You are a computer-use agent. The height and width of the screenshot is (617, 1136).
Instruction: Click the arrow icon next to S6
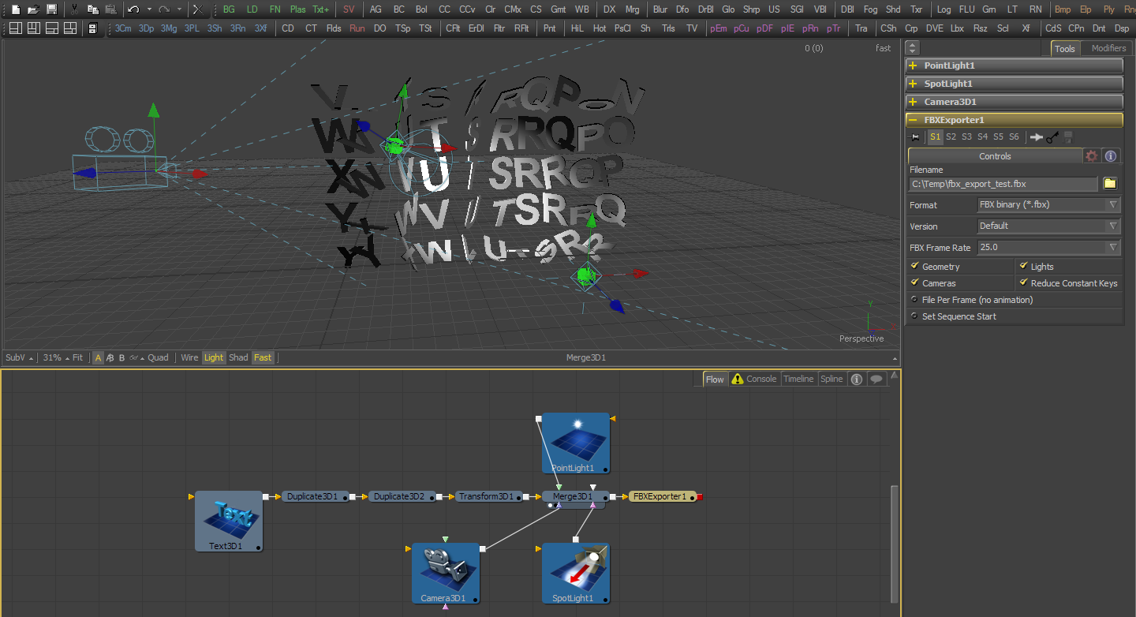tap(1037, 136)
